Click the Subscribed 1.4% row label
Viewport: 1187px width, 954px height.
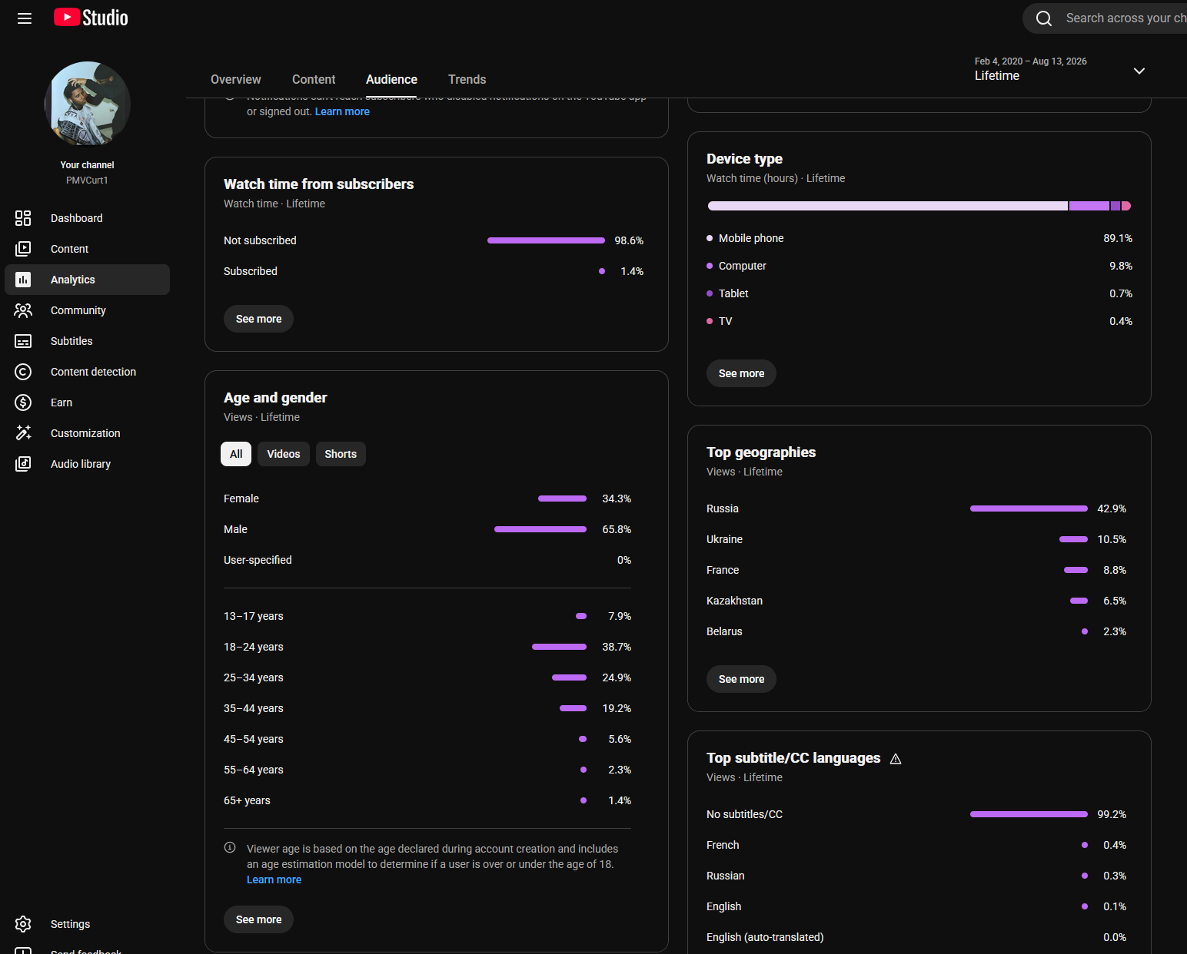click(x=251, y=271)
